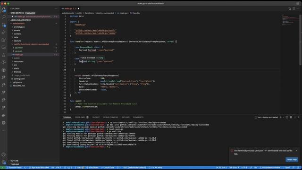Expand the layouts folder

[x=17, y=41]
